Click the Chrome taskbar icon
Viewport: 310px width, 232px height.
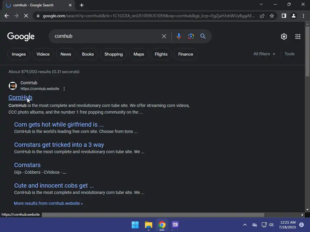pos(162,225)
